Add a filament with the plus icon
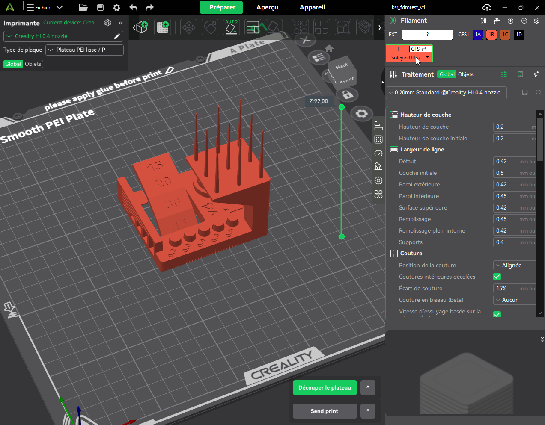 (x=510, y=21)
